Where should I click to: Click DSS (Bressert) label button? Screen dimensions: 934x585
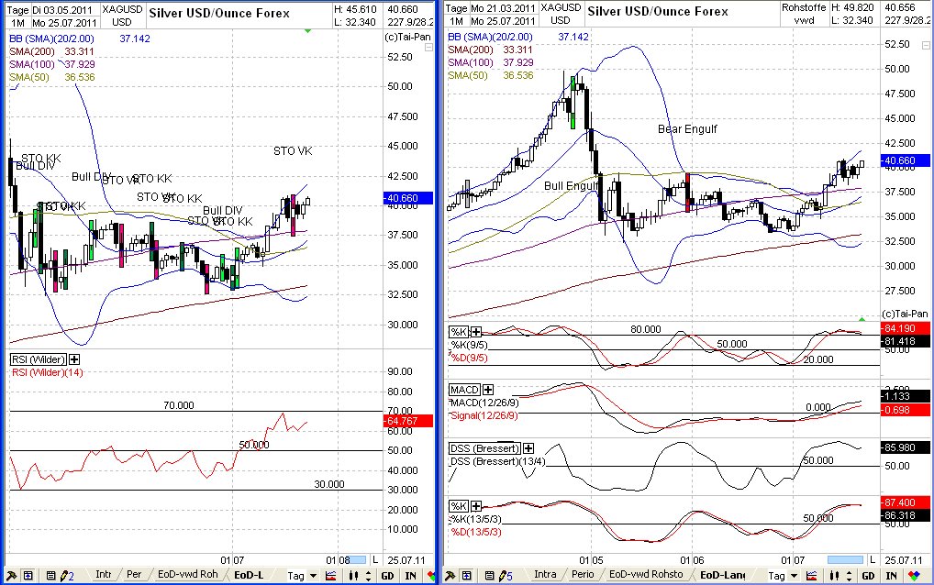pyautogui.click(x=484, y=448)
